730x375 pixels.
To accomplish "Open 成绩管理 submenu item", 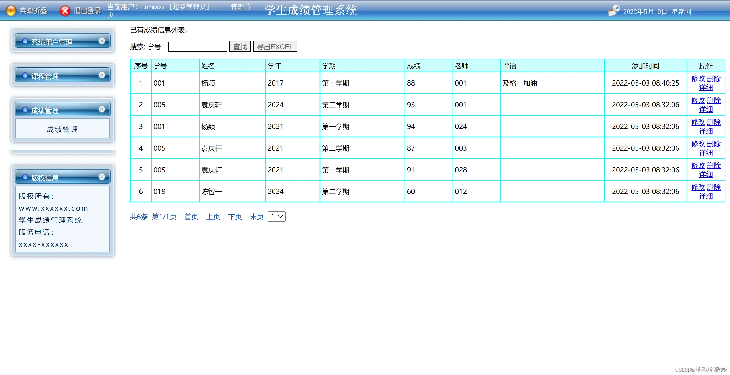I will [x=62, y=130].
